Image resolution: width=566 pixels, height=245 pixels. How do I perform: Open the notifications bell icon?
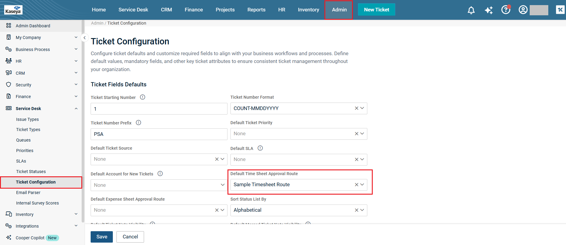coord(471,10)
